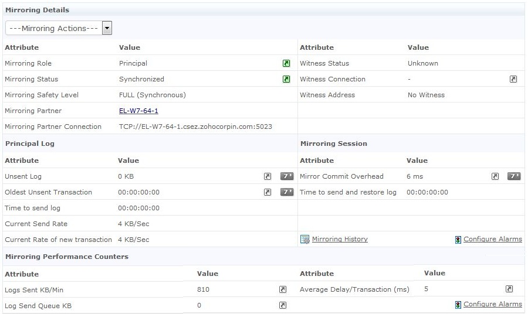Click the arrow icon for Witness Connection
This screenshot has height=314, width=528.
[x=513, y=79]
